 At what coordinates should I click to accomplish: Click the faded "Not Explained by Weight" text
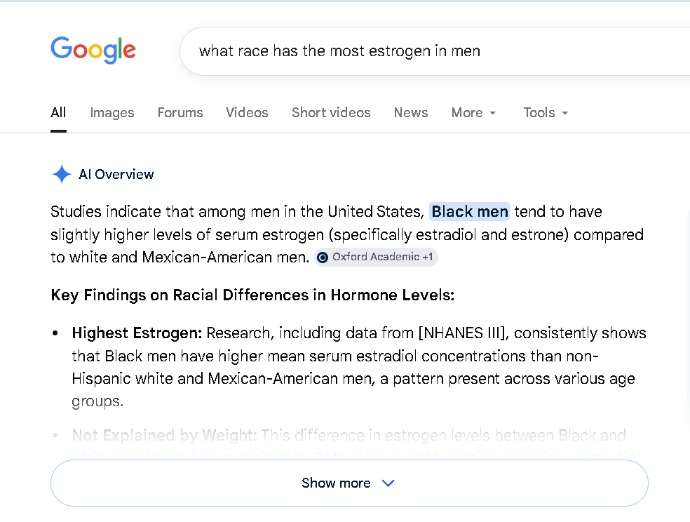165,436
